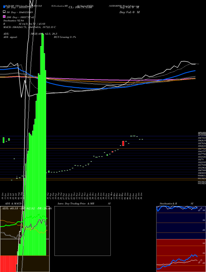Viewport: 206px width, 272px height.
Task: Click the CL: 1067873.00 closing value
Action: pyautogui.click(x=80, y=7)
